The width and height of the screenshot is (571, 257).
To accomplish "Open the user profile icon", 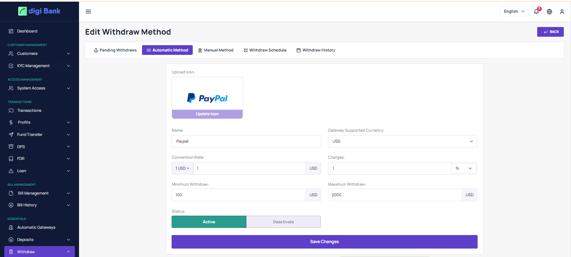I will 562,12.
